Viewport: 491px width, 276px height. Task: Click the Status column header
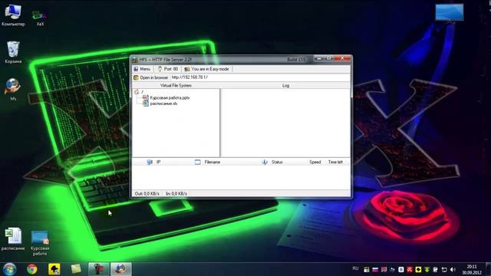point(272,162)
